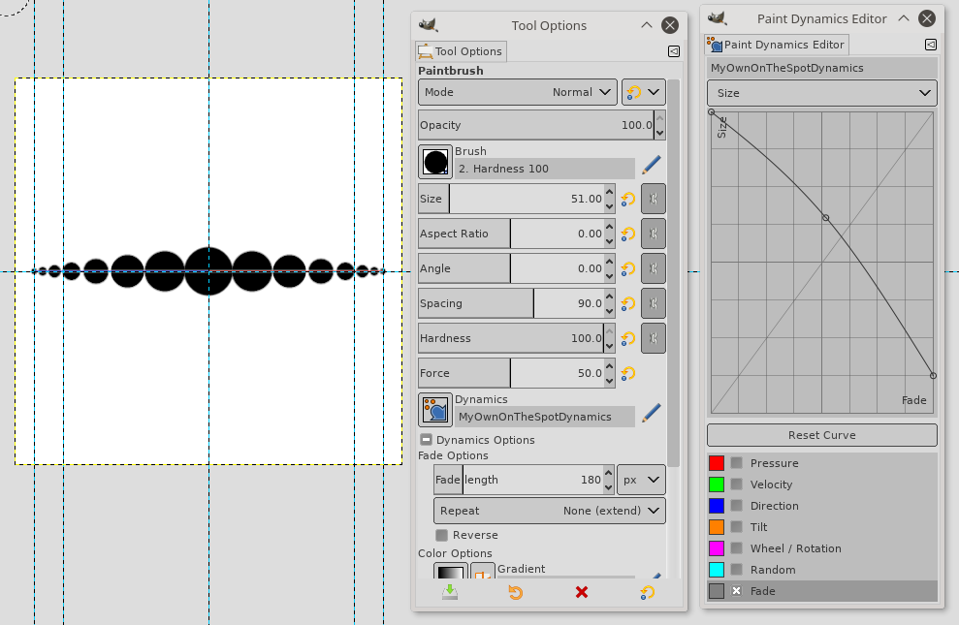
Task: Reset Force to default
Action: 628,373
